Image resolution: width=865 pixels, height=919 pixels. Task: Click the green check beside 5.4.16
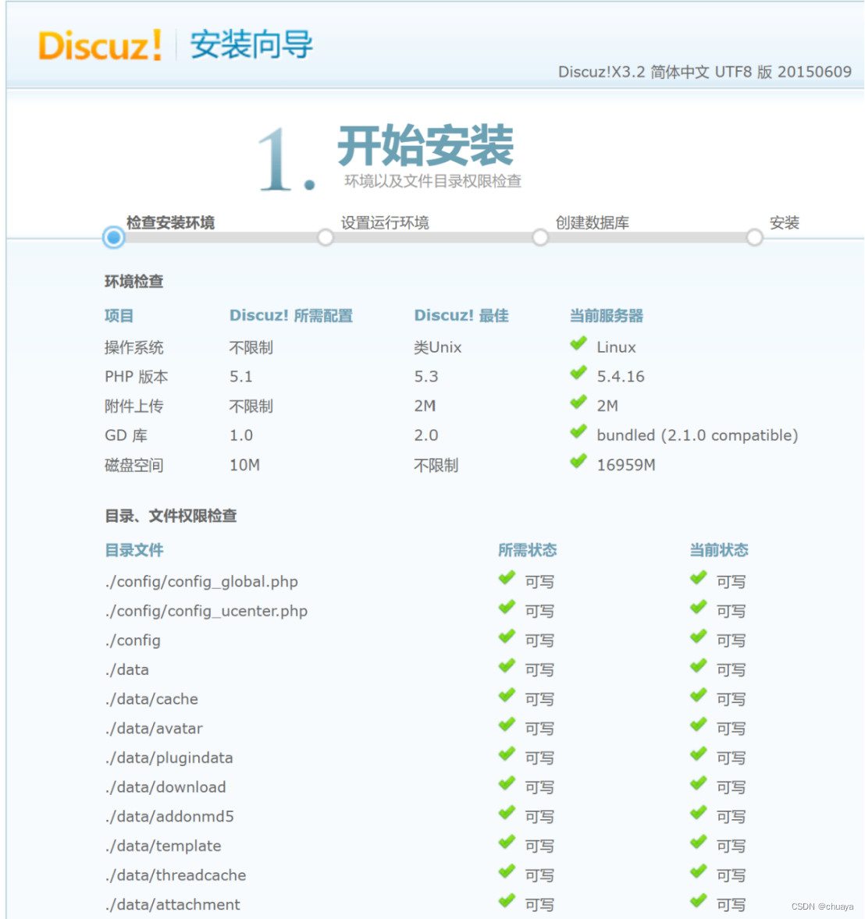click(x=578, y=374)
